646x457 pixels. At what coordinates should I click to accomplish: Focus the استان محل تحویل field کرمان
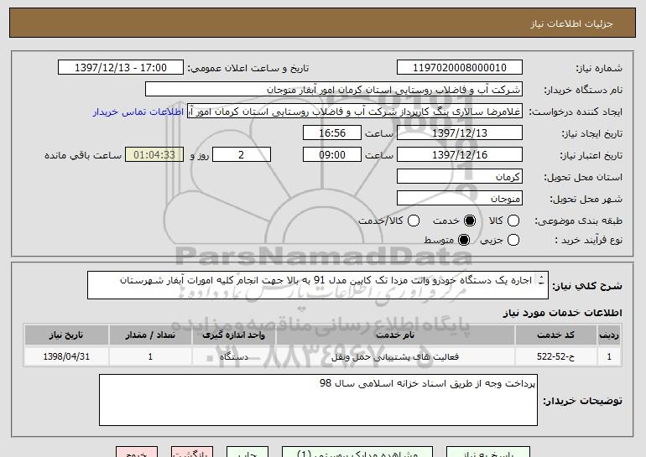458,177
